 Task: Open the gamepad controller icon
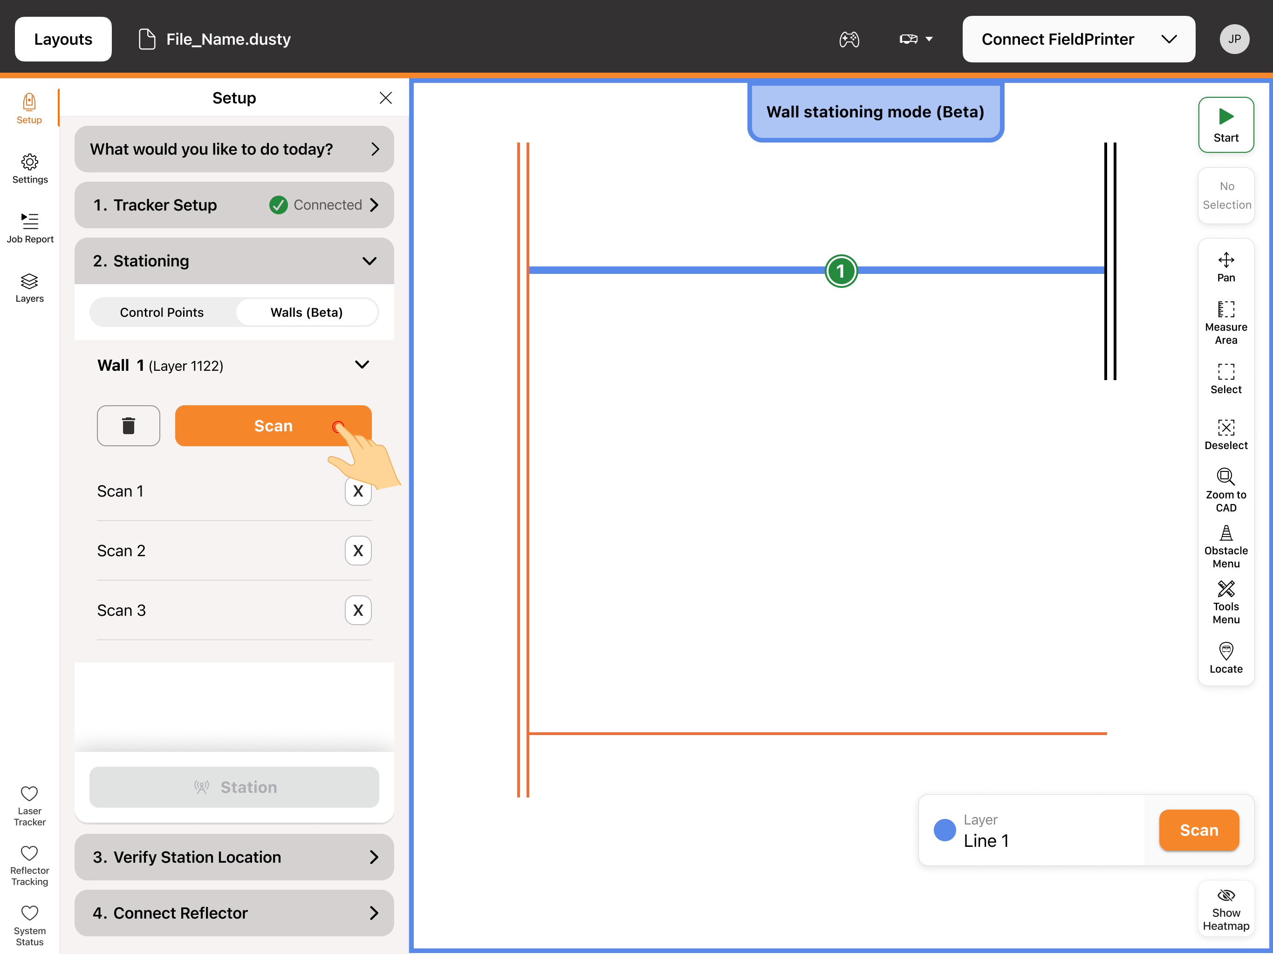point(849,39)
